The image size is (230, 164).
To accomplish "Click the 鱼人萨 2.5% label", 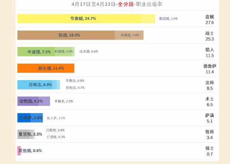I will point(56,118).
